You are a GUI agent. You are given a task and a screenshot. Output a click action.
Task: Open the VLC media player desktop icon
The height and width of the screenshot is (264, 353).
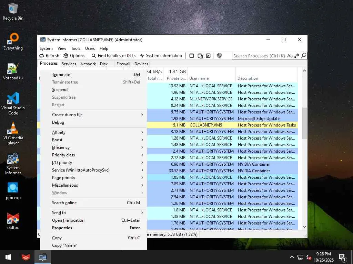coord(13,134)
